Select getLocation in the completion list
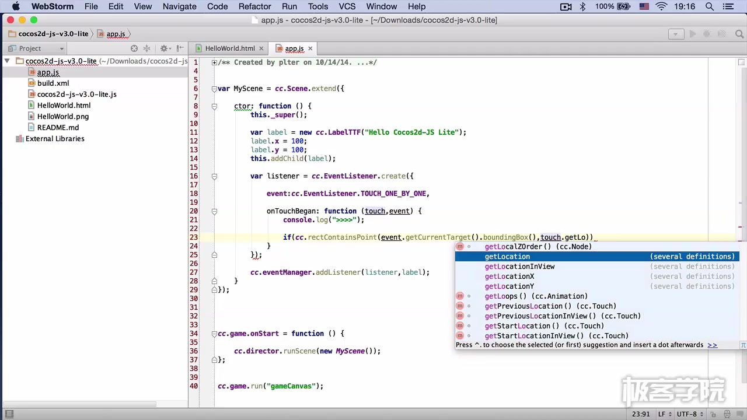The image size is (747, 420). (x=597, y=257)
